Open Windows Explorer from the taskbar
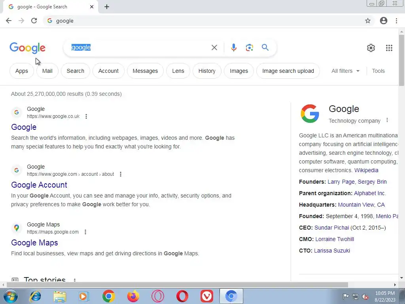 (60, 296)
